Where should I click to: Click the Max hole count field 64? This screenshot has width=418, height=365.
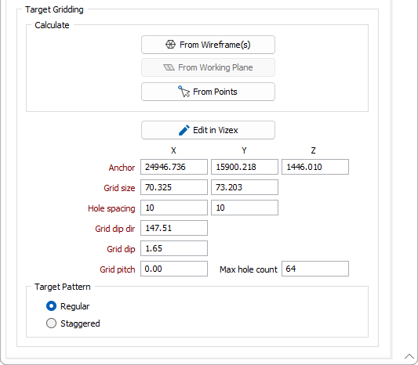(x=315, y=269)
